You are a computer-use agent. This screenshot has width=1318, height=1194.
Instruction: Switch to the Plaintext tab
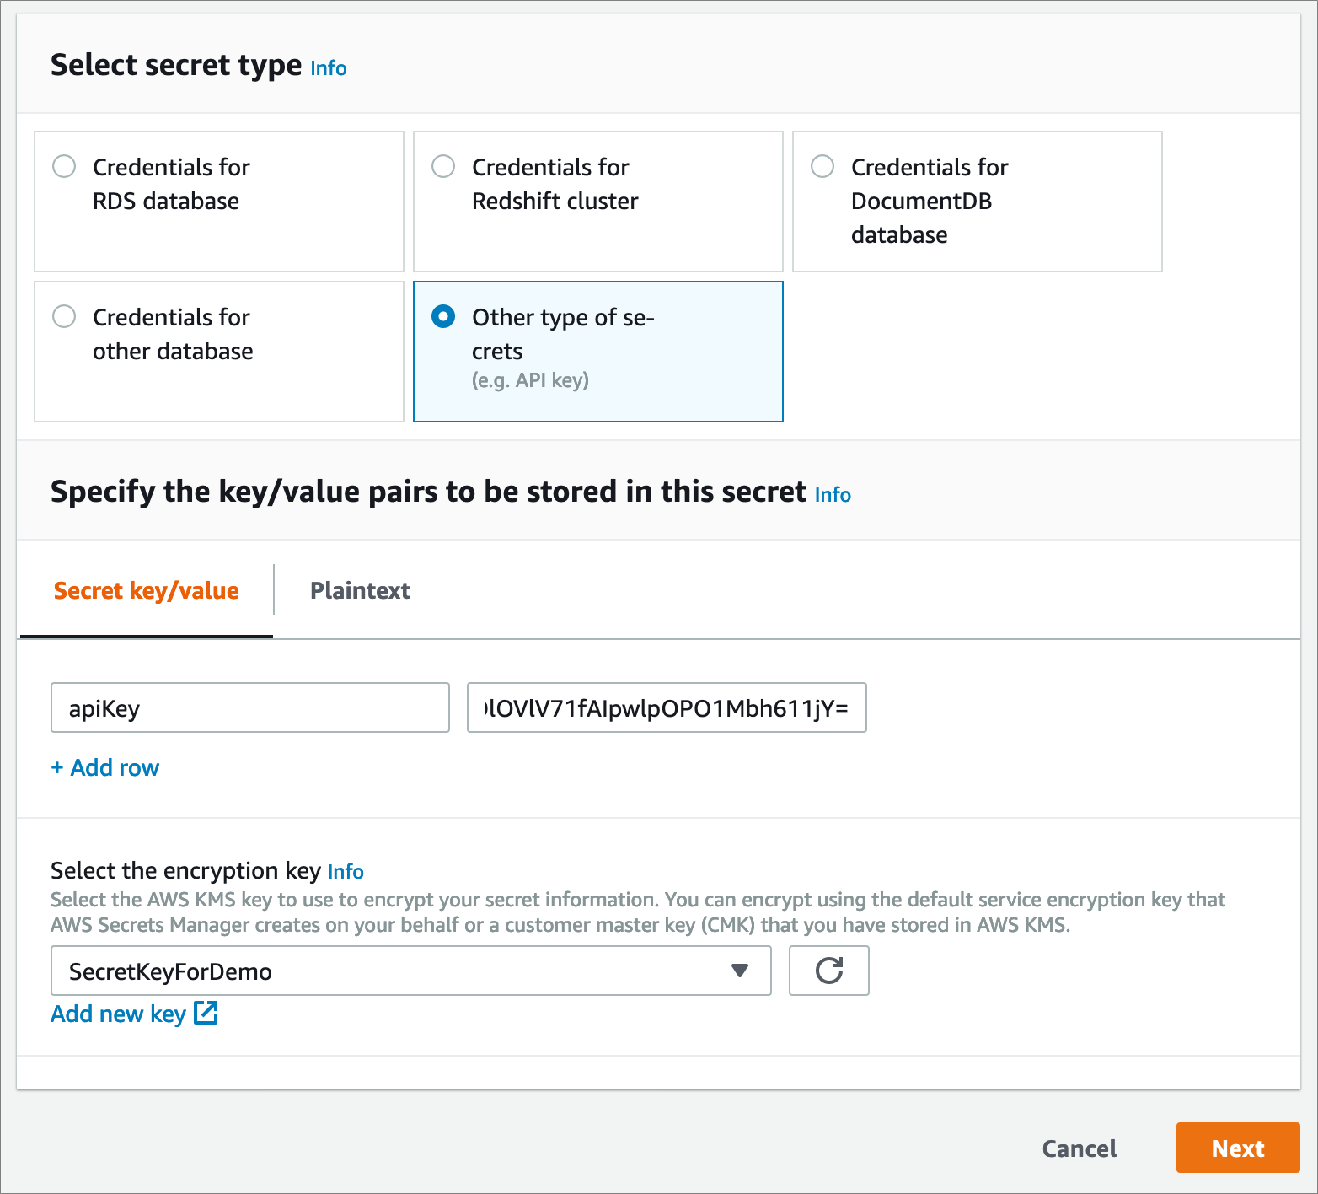[x=360, y=590]
